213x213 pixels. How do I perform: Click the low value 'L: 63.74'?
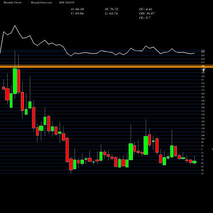click(111, 14)
